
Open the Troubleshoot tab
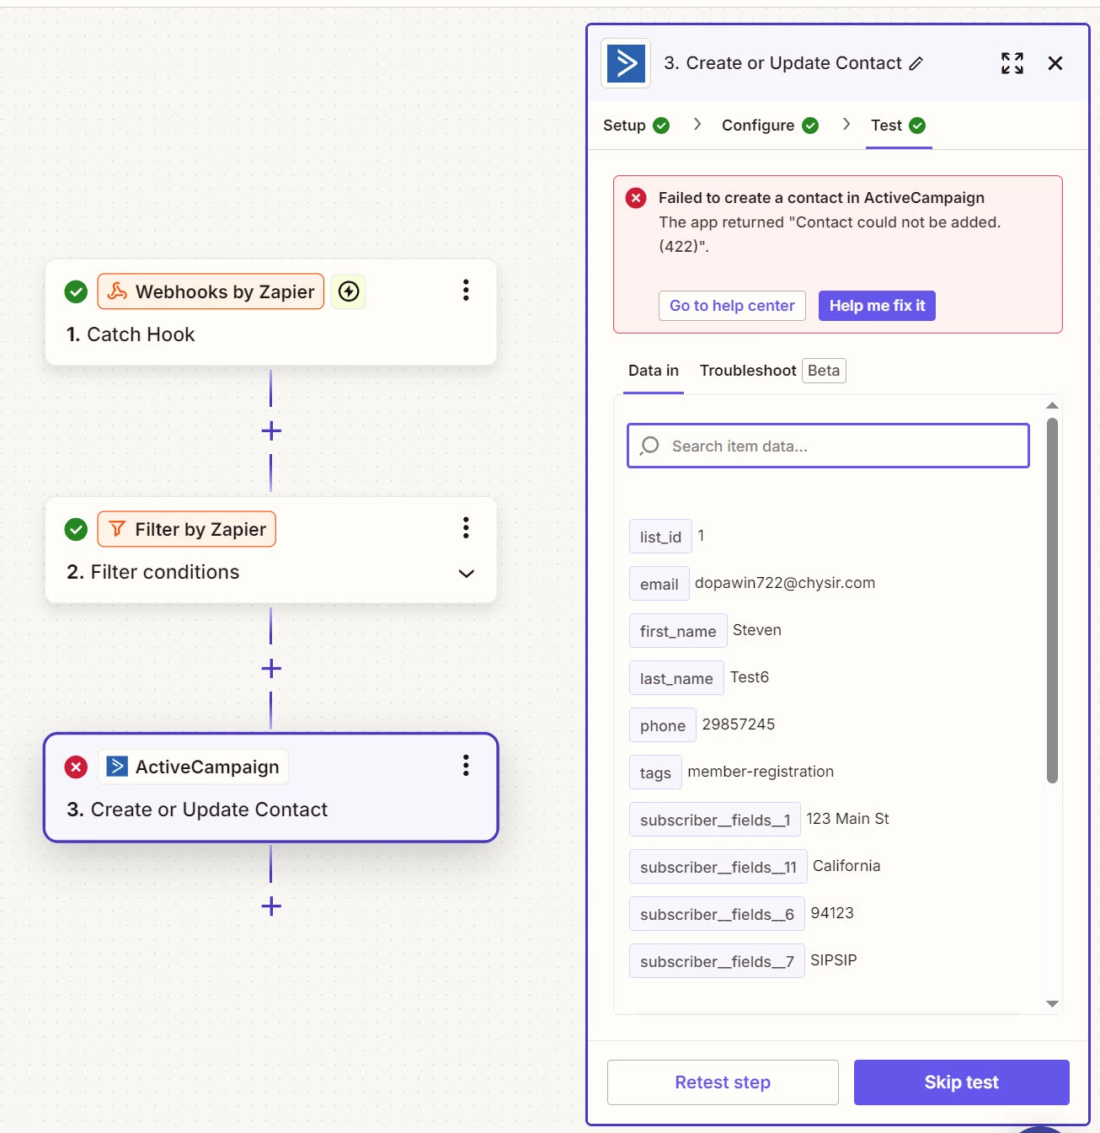coord(748,371)
